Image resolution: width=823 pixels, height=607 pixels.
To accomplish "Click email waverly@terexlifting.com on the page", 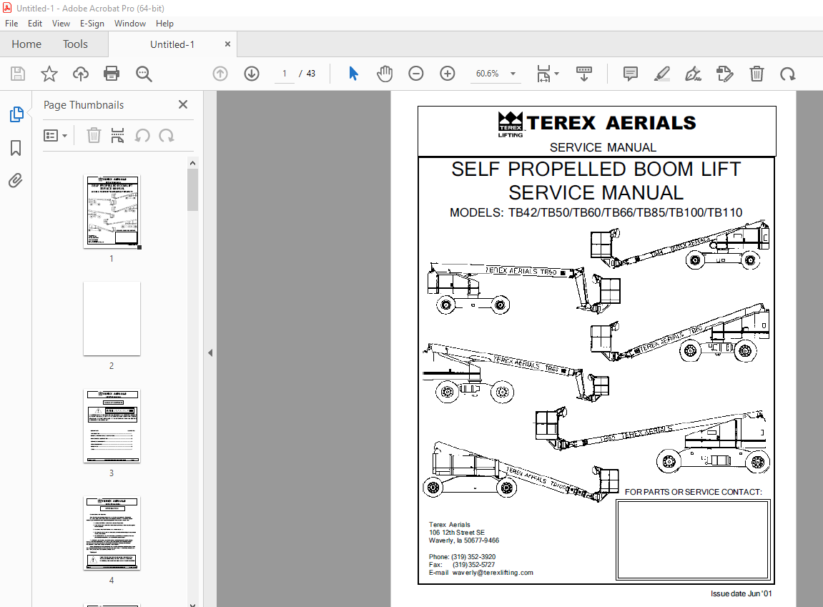I will (493, 573).
